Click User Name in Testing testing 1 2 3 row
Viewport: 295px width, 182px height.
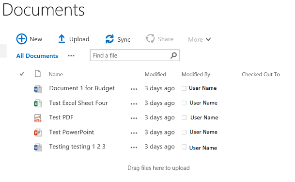pyautogui.click(x=203, y=148)
